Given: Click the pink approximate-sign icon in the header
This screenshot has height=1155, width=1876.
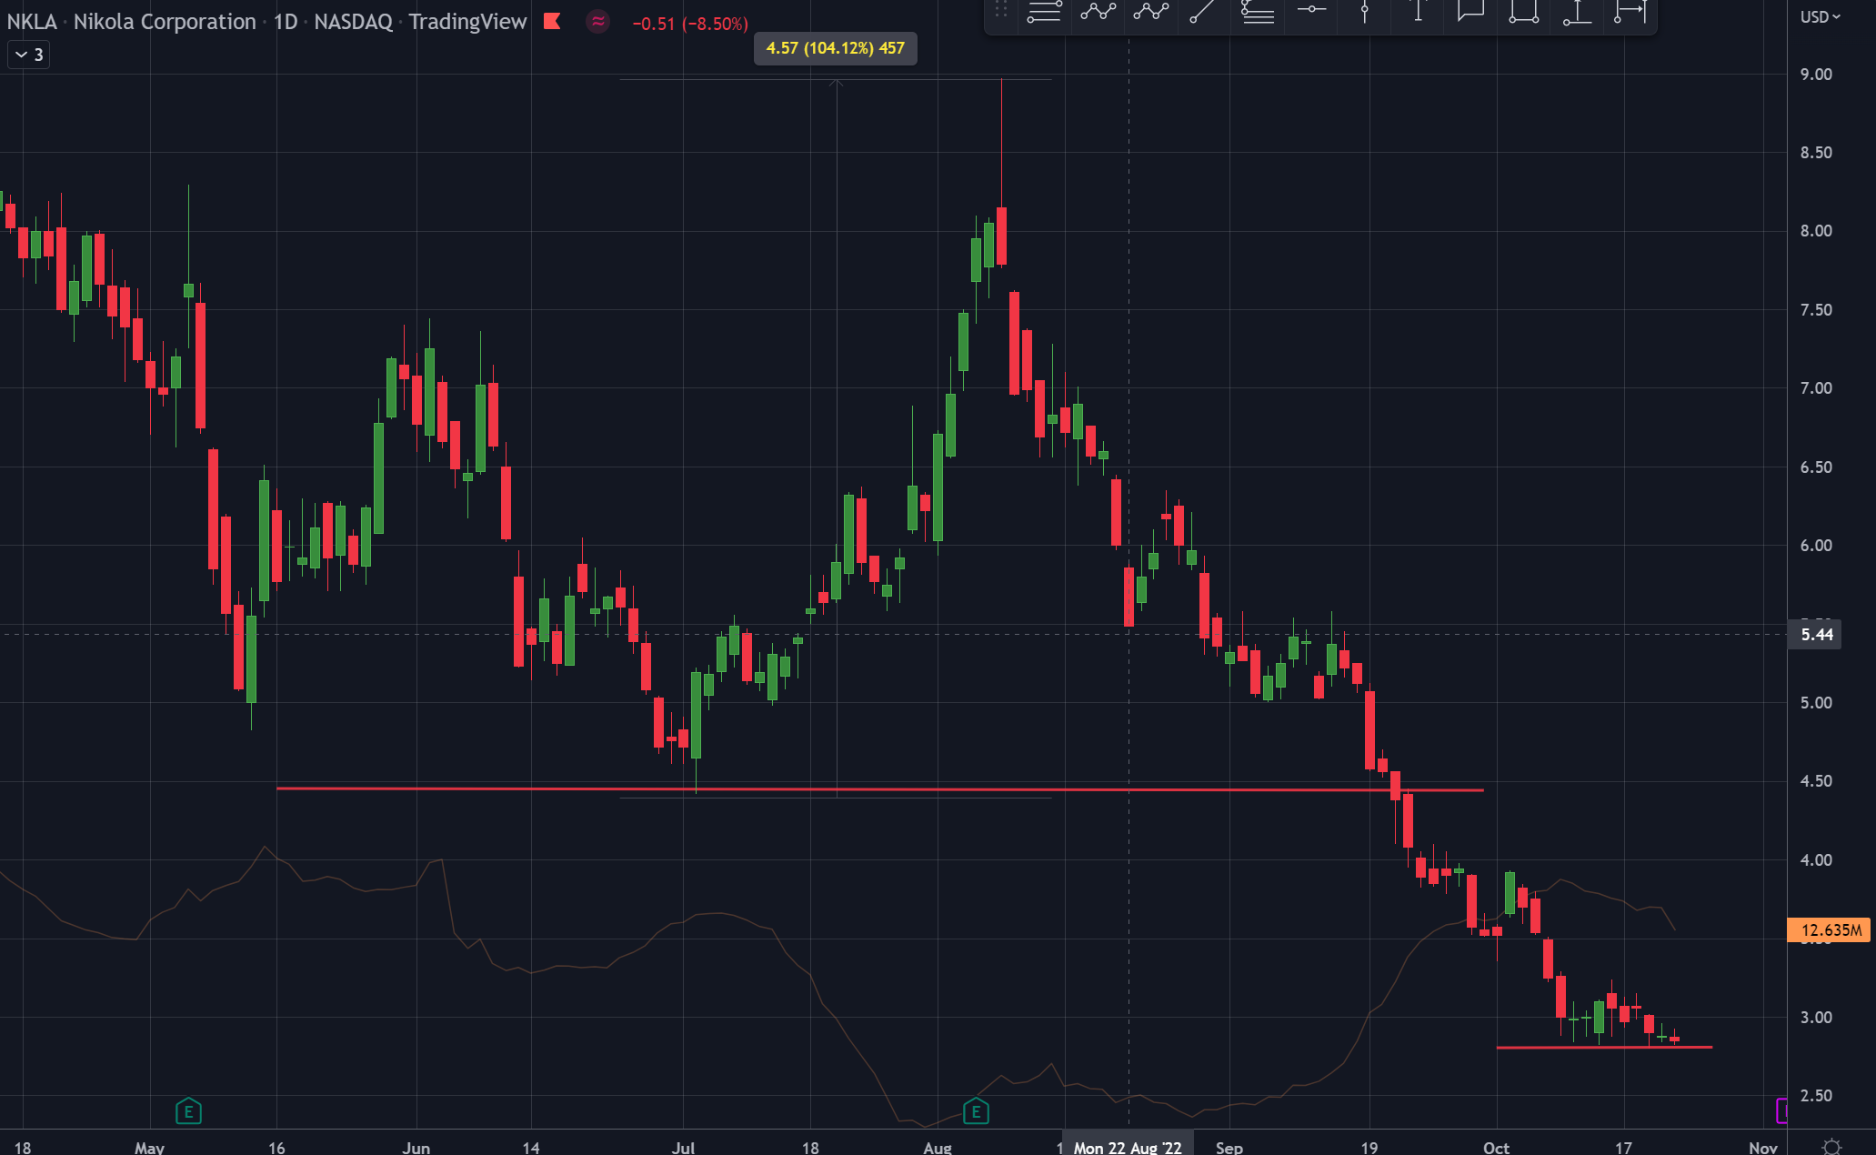Looking at the screenshot, I should 597,22.
